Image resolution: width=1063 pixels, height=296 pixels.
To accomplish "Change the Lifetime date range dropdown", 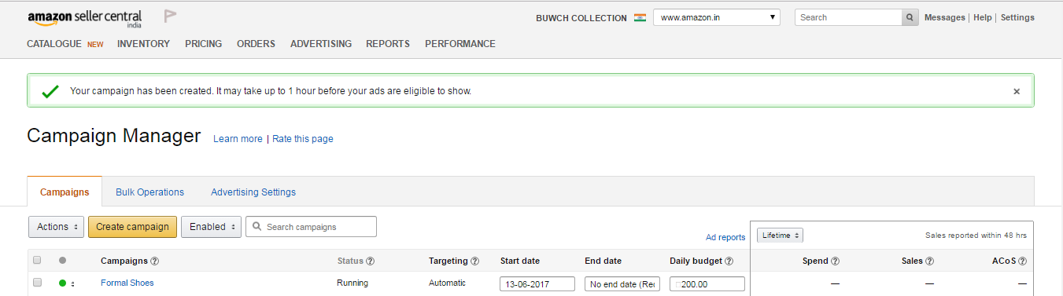I will point(780,235).
